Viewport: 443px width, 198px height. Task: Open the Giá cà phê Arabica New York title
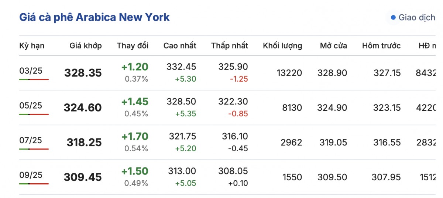[95, 17]
